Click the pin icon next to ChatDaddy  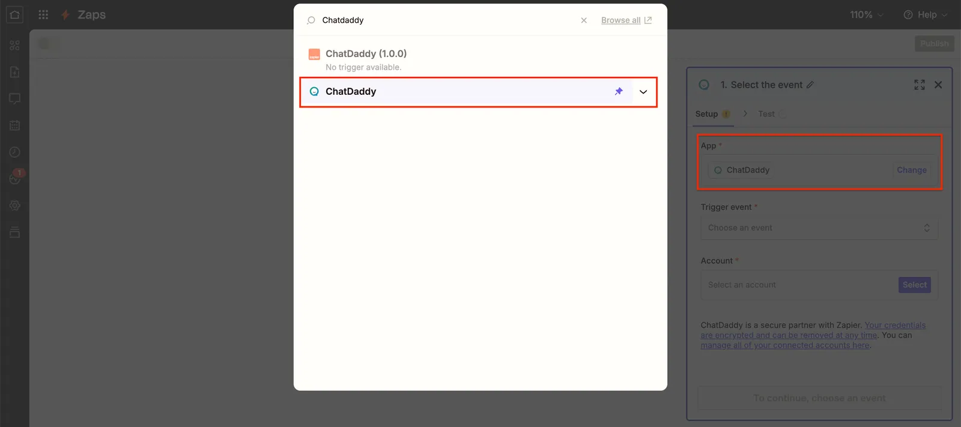pyautogui.click(x=619, y=91)
